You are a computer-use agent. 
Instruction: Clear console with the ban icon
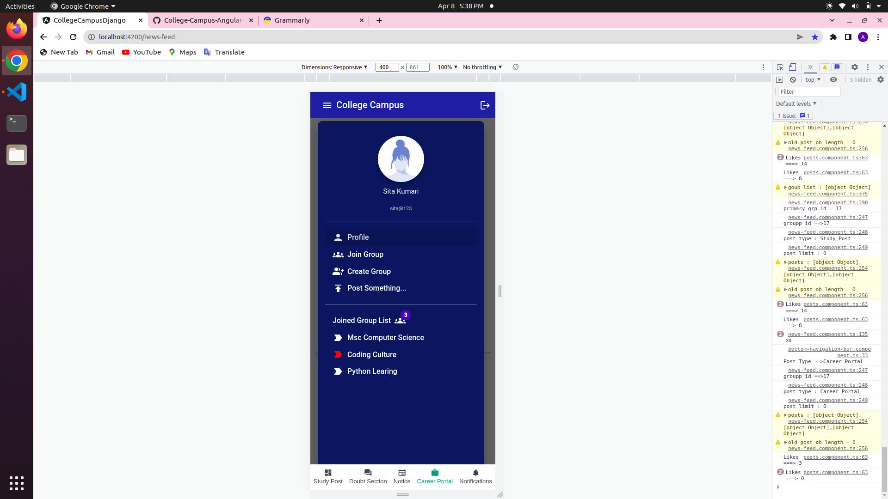pyautogui.click(x=793, y=79)
